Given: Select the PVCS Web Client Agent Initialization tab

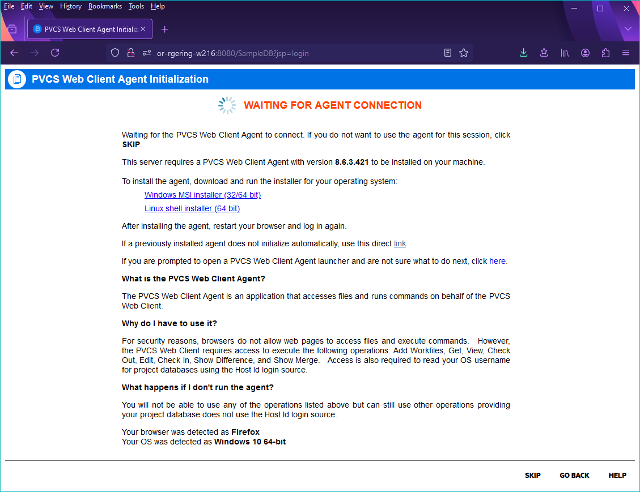Looking at the screenshot, I should pos(89,29).
